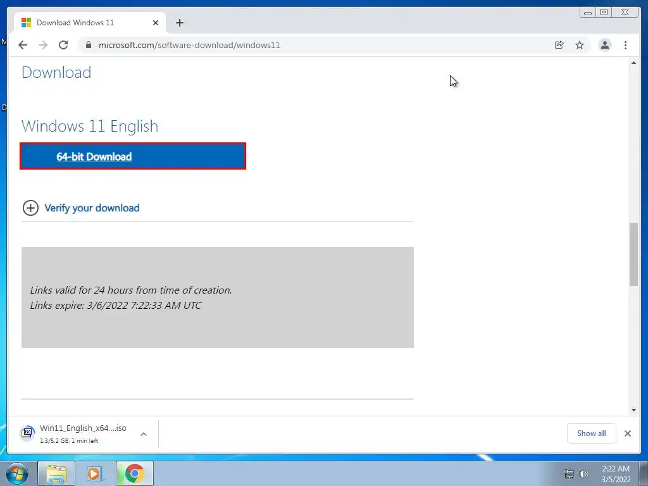Viewport: 648px width, 486px height.
Task: Click Chrome icon in taskbar
Action: click(x=134, y=473)
